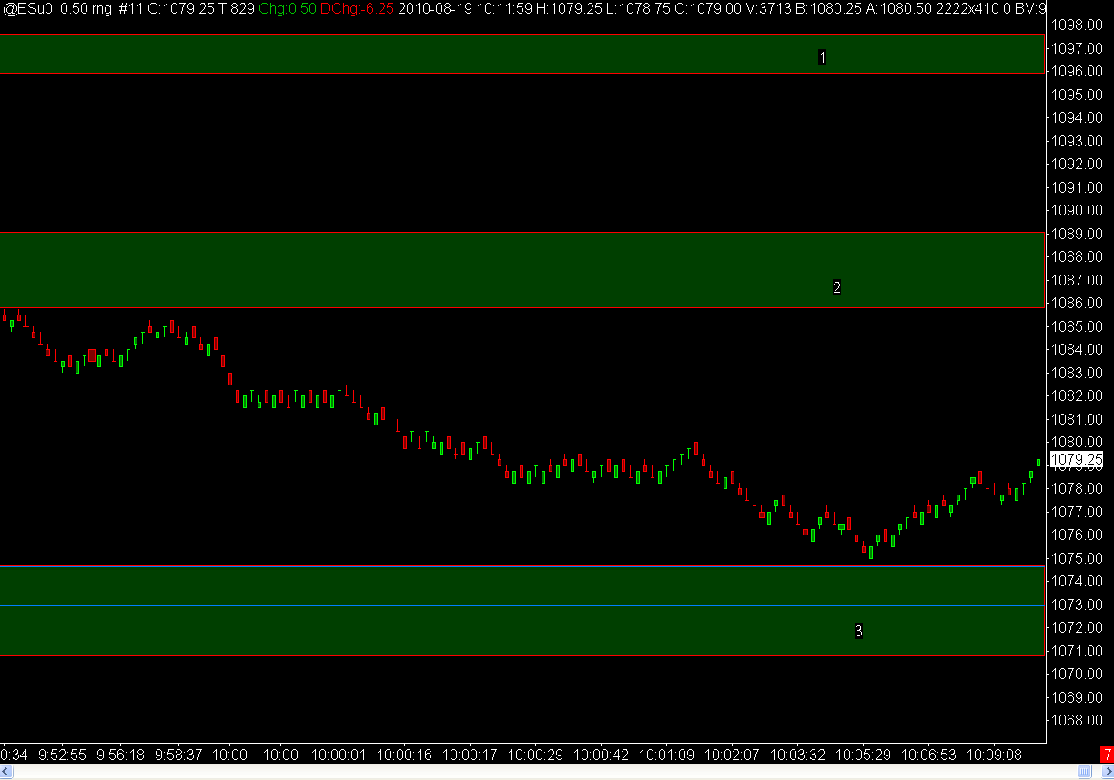Click the 1098.00 price axis label
1114x780 pixels.
[1077, 25]
